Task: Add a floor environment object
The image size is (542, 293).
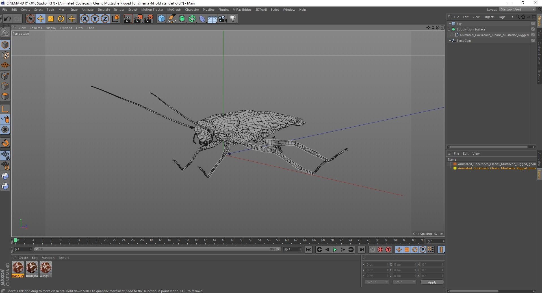Action: [x=213, y=19]
